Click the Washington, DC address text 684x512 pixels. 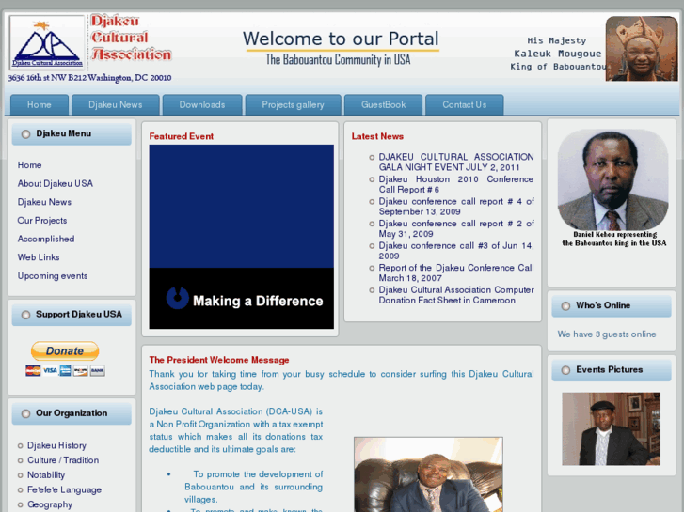[89, 78]
